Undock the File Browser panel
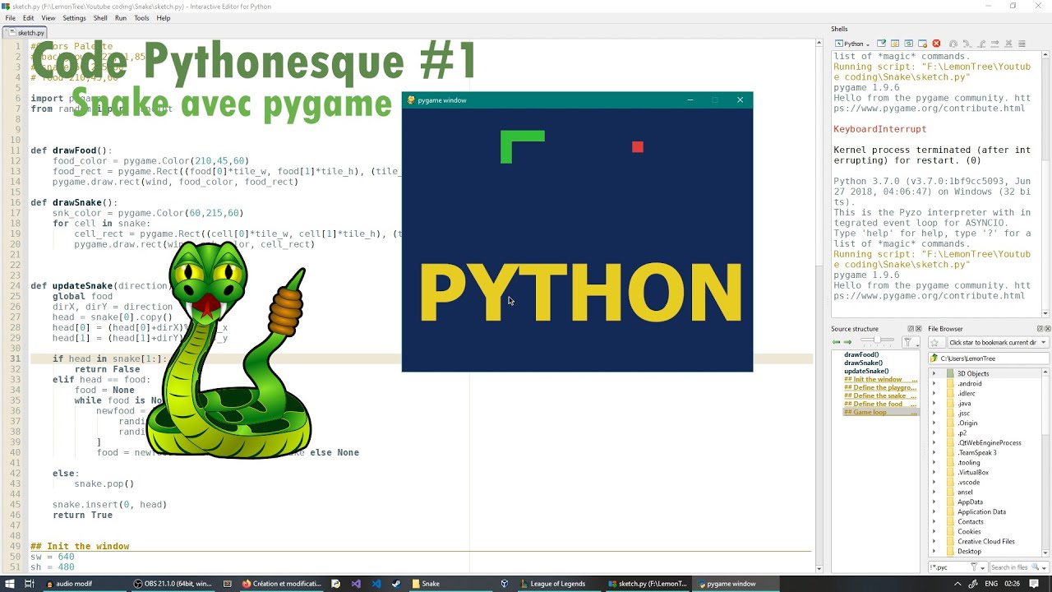1052x592 pixels. point(1040,329)
